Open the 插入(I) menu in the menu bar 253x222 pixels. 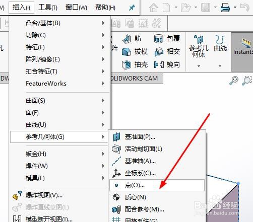(21, 8)
